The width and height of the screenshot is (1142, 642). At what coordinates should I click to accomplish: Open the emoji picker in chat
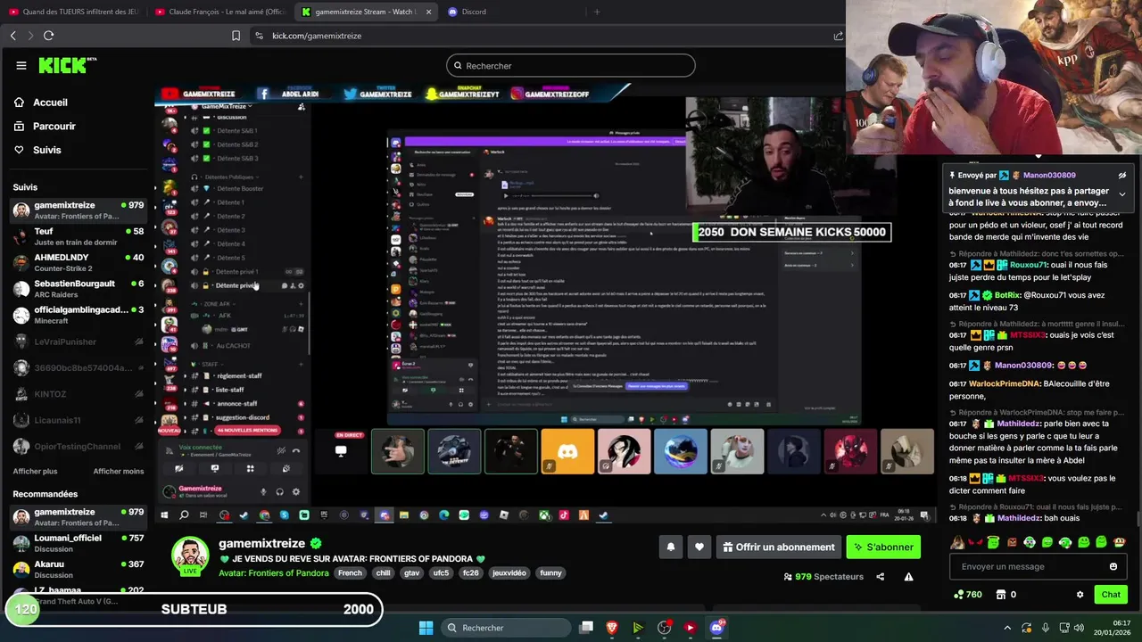tap(1113, 566)
